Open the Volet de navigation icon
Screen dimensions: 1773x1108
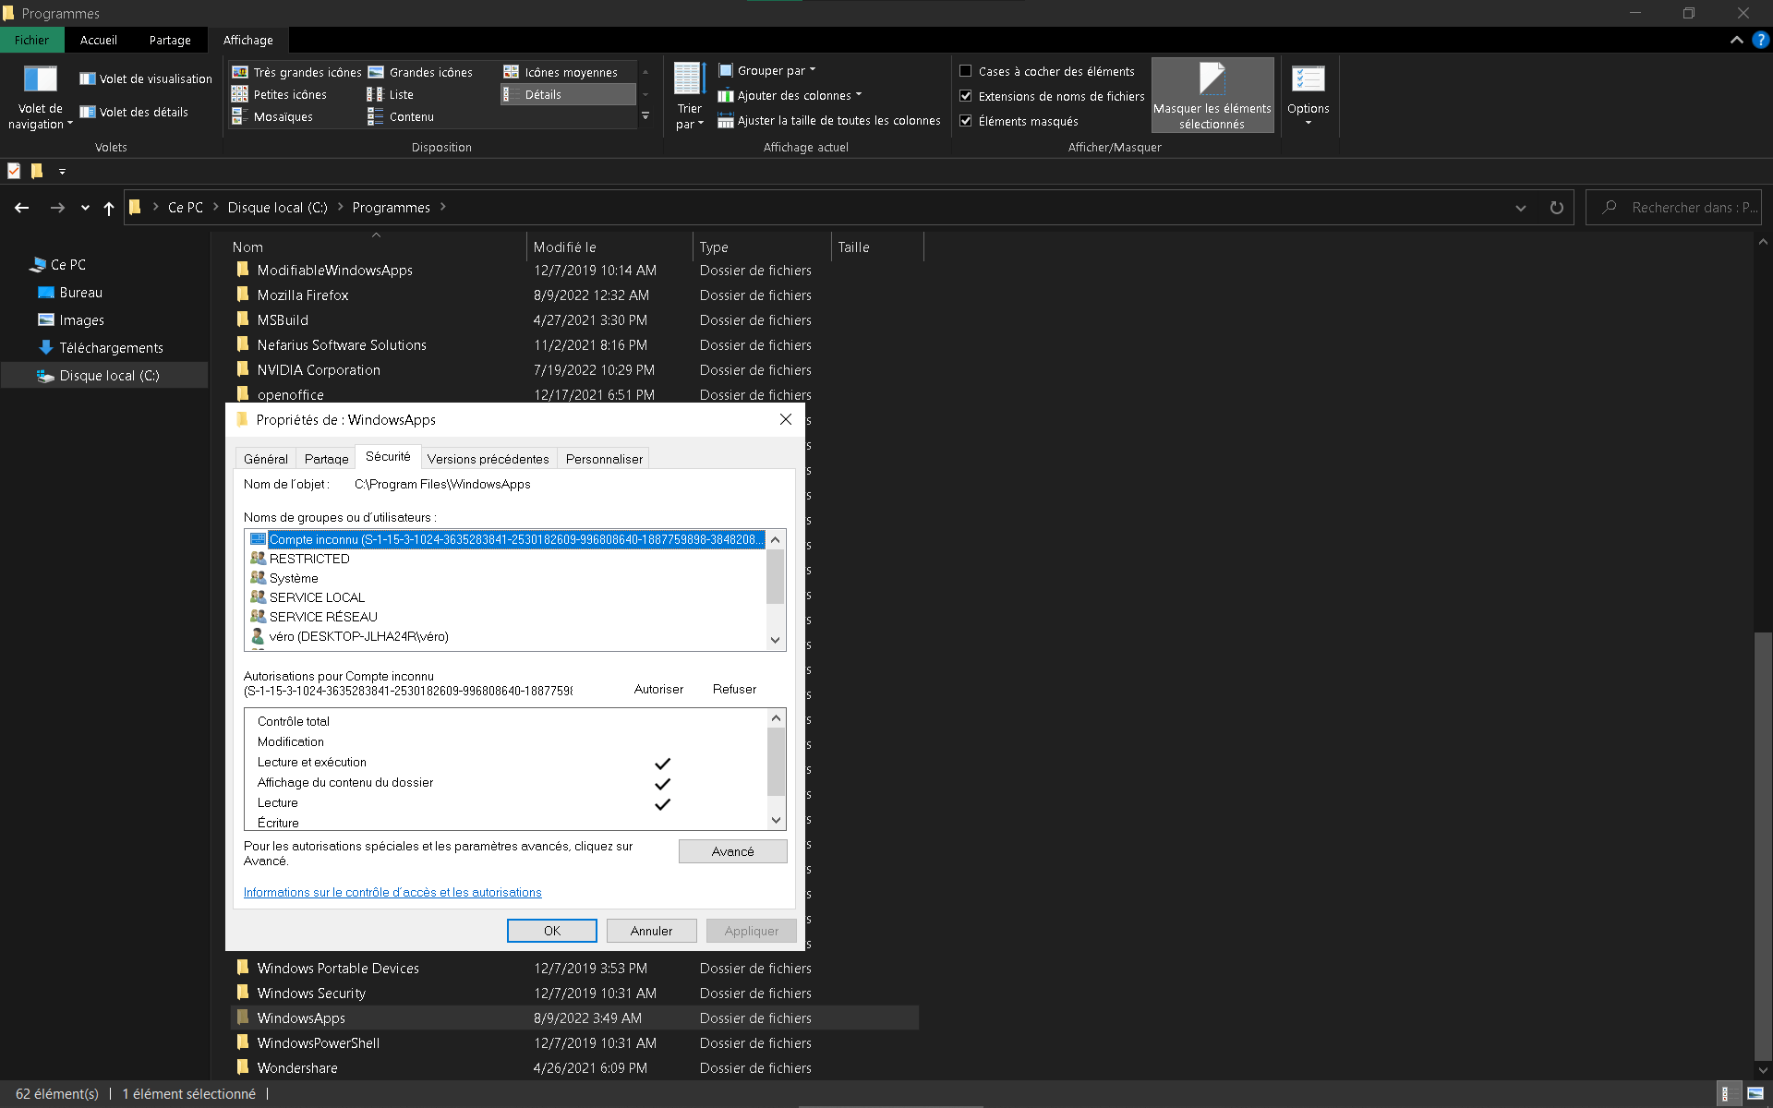40,80
